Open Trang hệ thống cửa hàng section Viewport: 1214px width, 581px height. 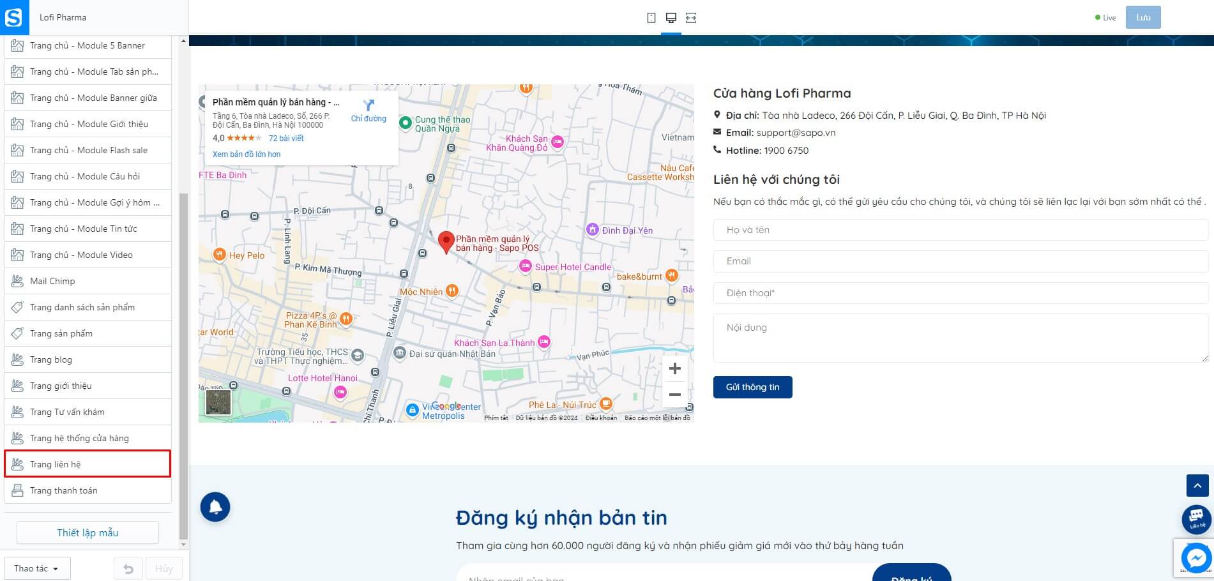(88, 438)
